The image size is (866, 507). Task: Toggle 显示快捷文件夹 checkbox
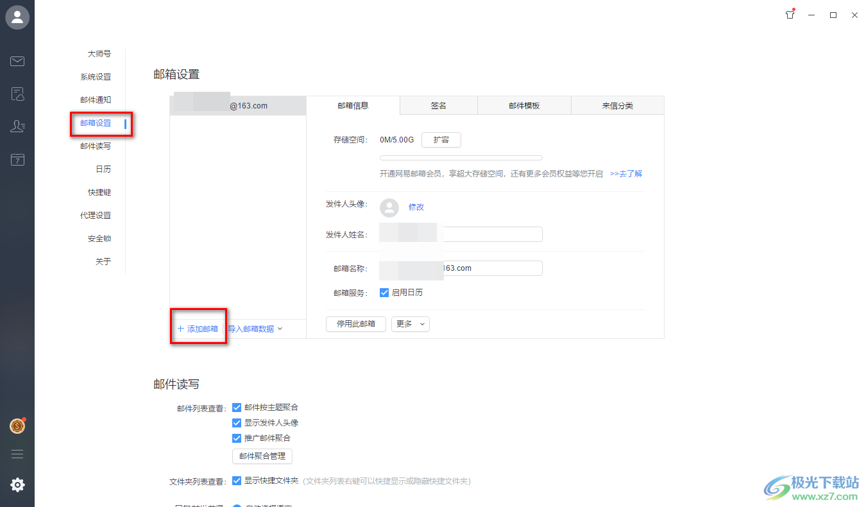tap(237, 481)
